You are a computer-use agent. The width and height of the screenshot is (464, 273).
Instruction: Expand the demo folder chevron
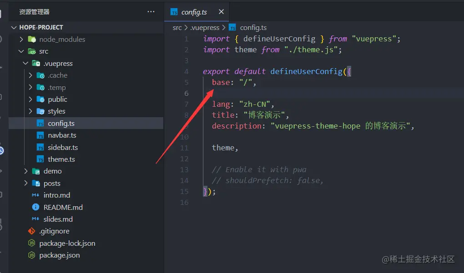26,171
